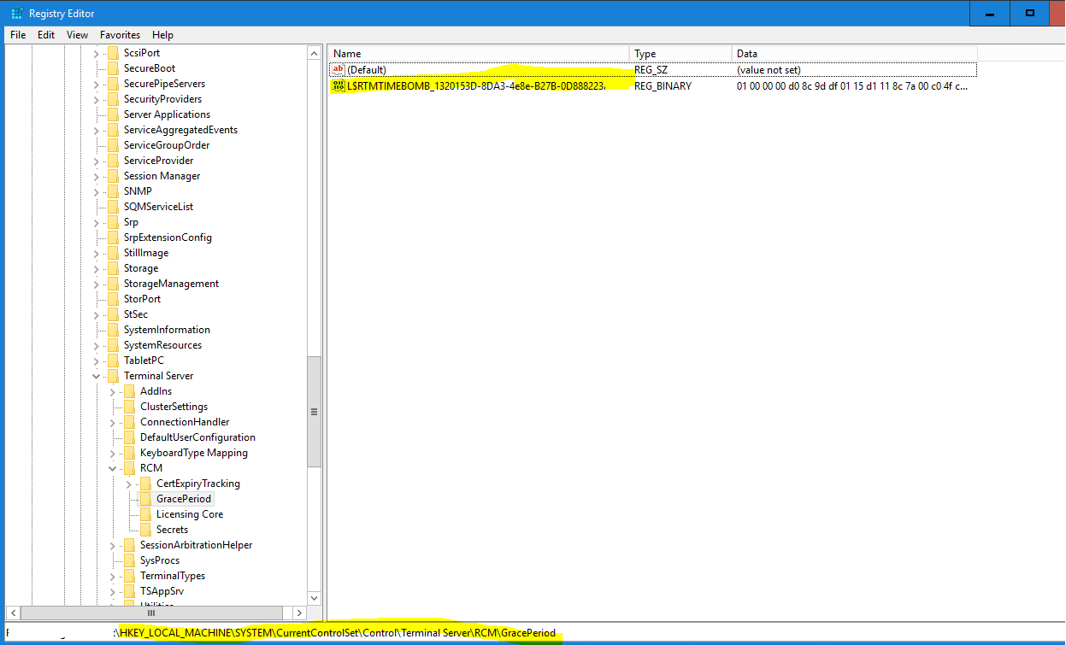Click the tree pane scroll up arrow
This screenshot has height=645, width=1066.
tap(314, 53)
